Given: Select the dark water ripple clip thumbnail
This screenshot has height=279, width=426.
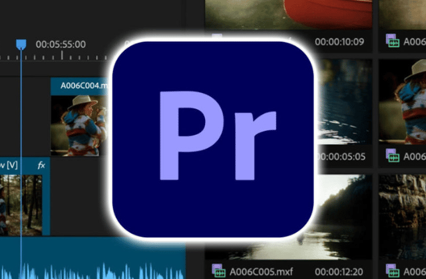Looking at the screenshot, I should click(x=345, y=102).
